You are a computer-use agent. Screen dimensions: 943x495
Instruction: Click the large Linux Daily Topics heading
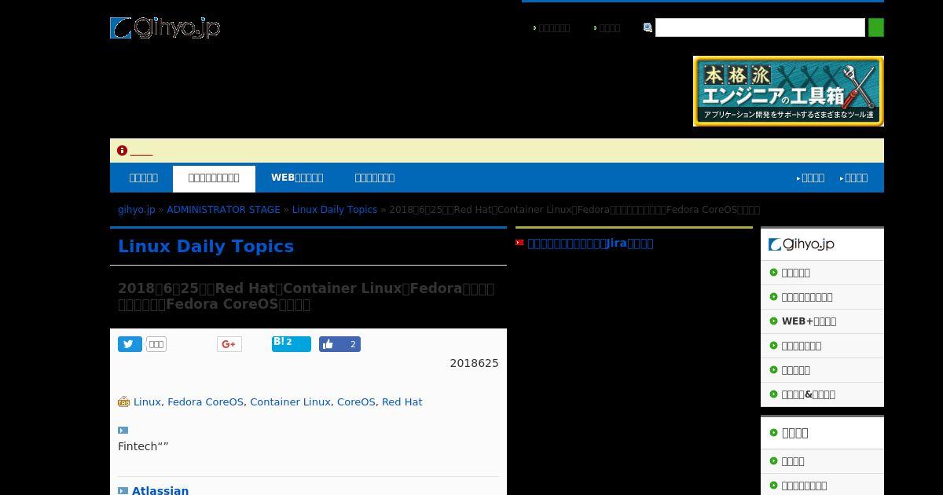pos(206,246)
